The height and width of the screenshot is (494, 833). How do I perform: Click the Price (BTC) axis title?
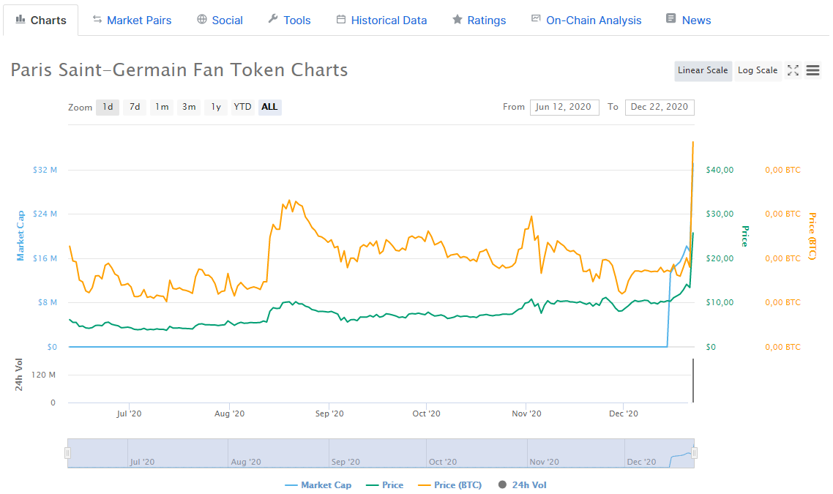[x=812, y=236]
